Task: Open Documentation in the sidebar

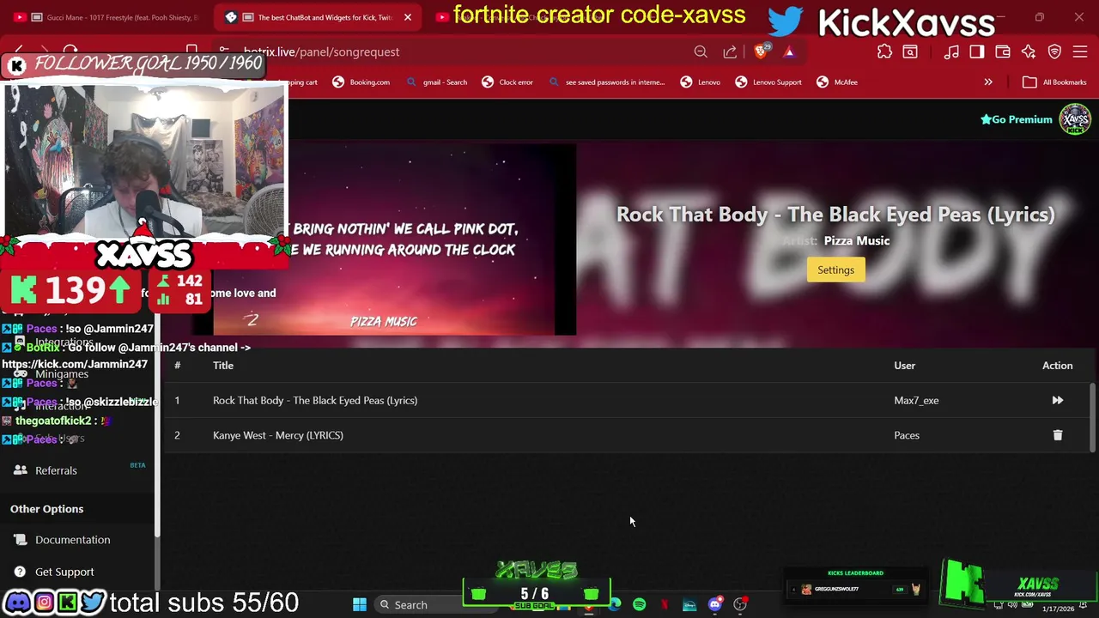Action: point(72,540)
